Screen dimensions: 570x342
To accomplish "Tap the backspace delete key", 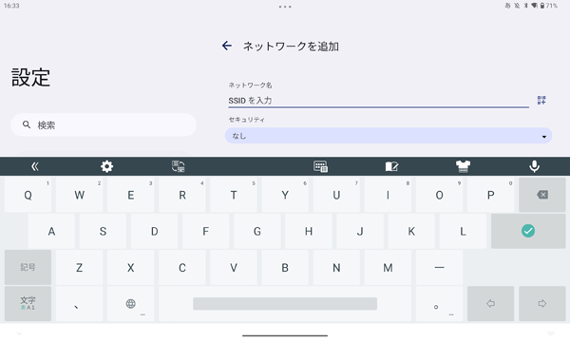I will [x=542, y=195].
